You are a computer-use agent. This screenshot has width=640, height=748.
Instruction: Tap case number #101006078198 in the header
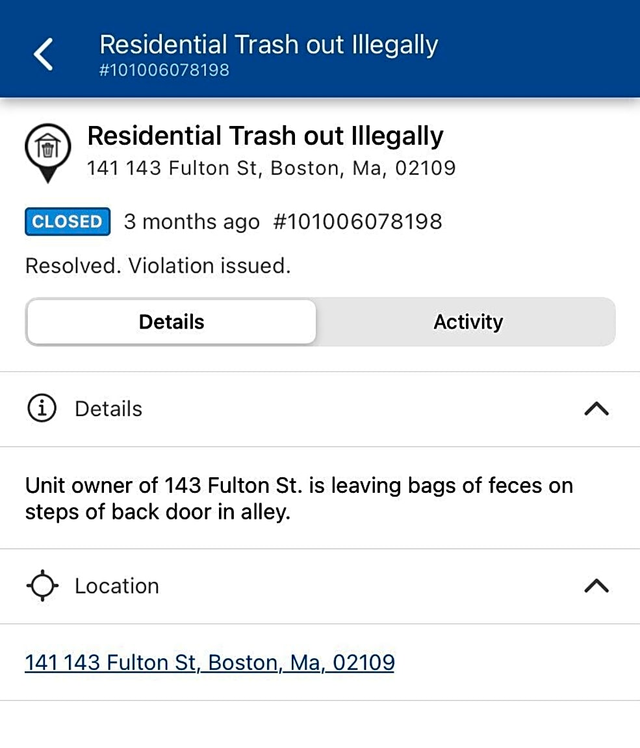[x=164, y=70]
